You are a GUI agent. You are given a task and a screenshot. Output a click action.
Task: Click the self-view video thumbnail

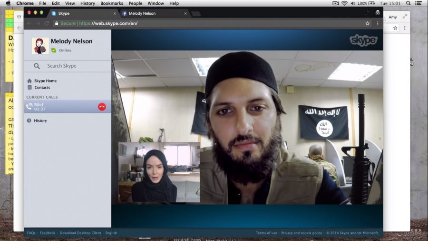159,172
